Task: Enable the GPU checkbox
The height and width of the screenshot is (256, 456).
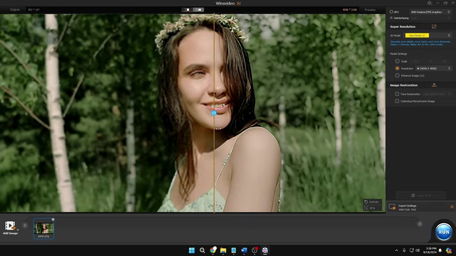Action: click(x=391, y=12)
